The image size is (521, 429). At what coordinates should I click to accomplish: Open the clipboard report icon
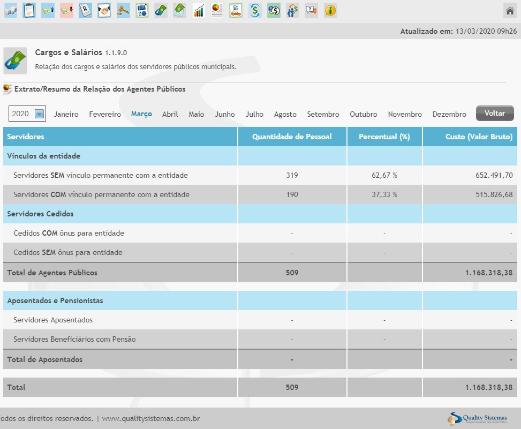click(x=29, y=10)
